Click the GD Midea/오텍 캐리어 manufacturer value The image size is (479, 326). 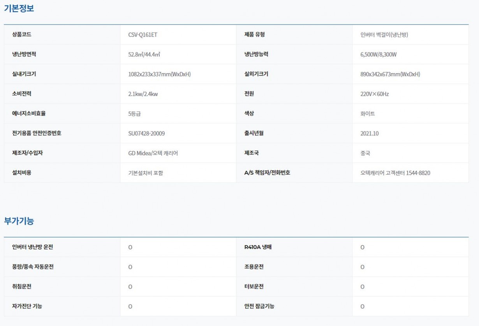coord(153,153)
